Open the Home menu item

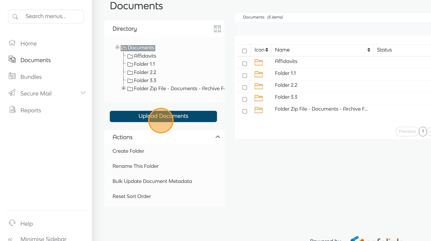pos(28,44)
